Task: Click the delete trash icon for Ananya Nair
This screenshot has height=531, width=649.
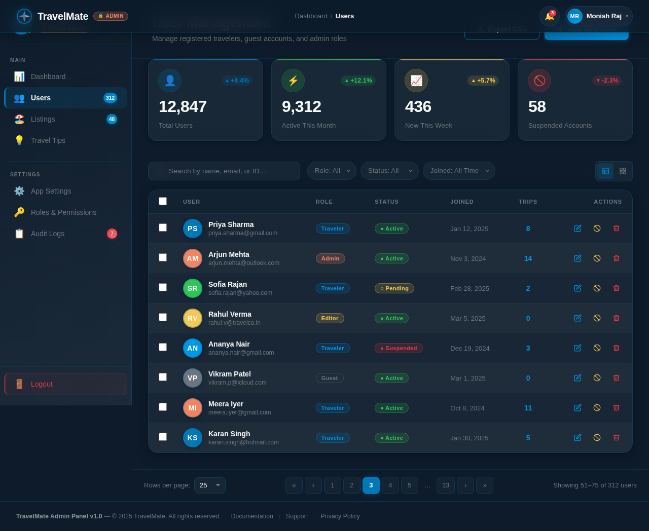Action: (x=616, y=348)
